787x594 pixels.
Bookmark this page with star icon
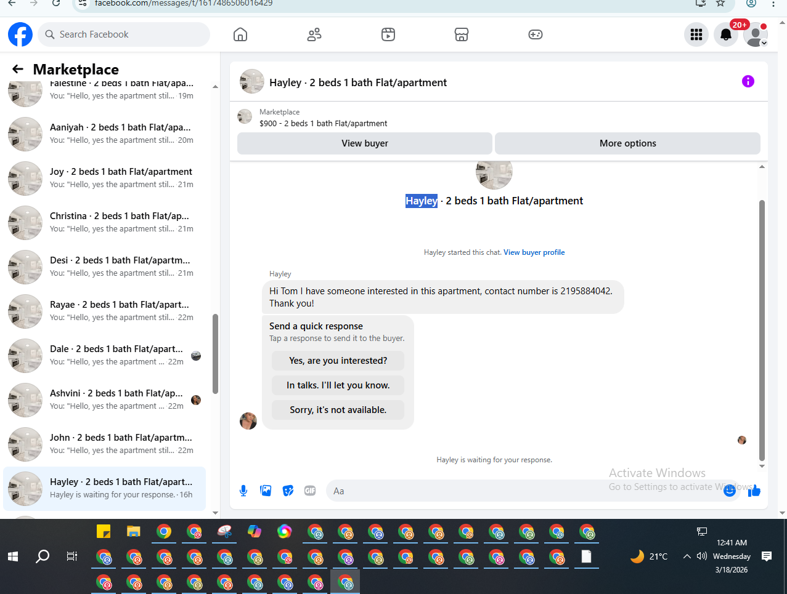pyautogui.click(x=720, y=4)
